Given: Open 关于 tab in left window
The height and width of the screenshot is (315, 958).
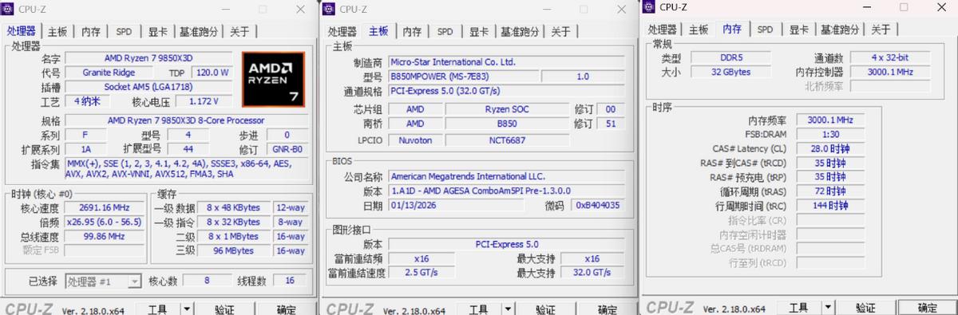Looking at the screenshot, I should click(239, 32).
